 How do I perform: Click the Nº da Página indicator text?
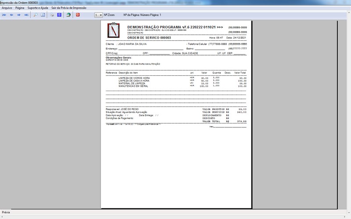click(142, 15)
